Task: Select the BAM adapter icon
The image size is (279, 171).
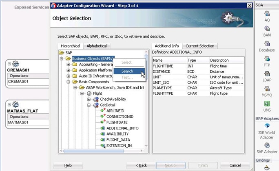Action: pyautogui.click(x=267, y=28)
